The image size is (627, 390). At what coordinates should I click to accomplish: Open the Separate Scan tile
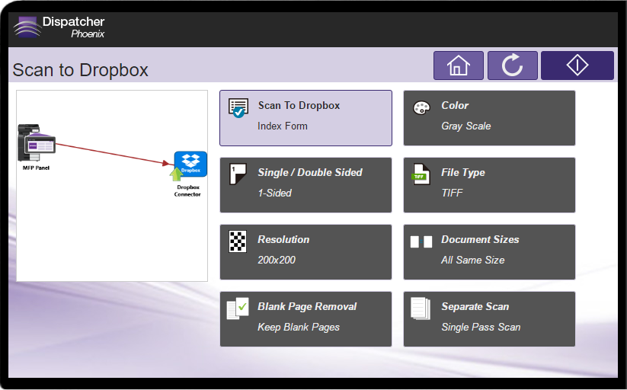489,319
